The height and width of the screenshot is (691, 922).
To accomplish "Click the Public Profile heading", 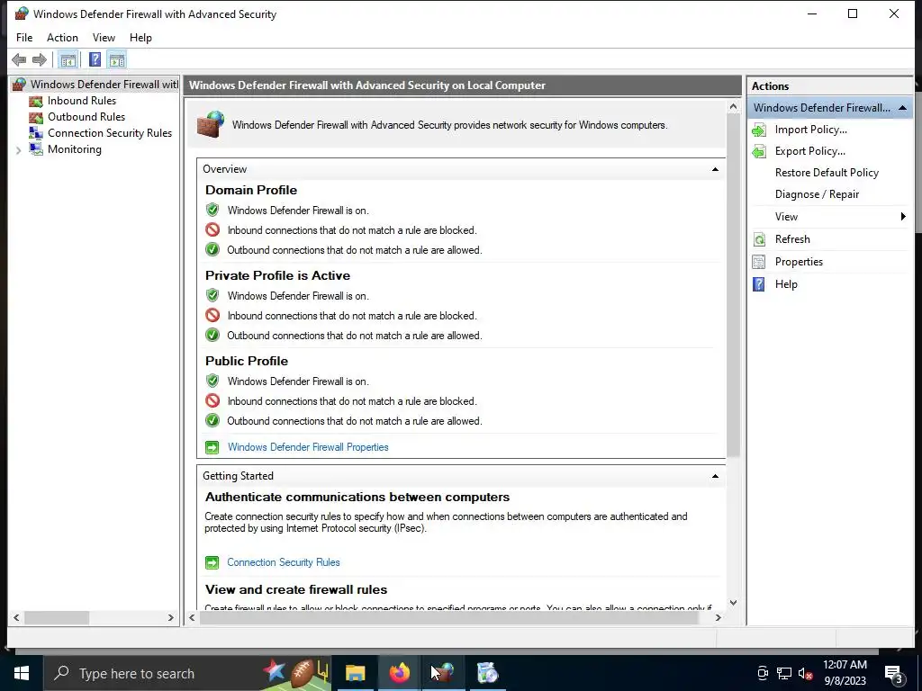I will pos(247,361).
